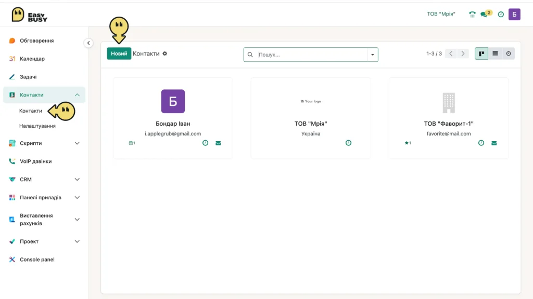Go to previous page of contacts
The image size is (533, 299).
coord(451,53)
